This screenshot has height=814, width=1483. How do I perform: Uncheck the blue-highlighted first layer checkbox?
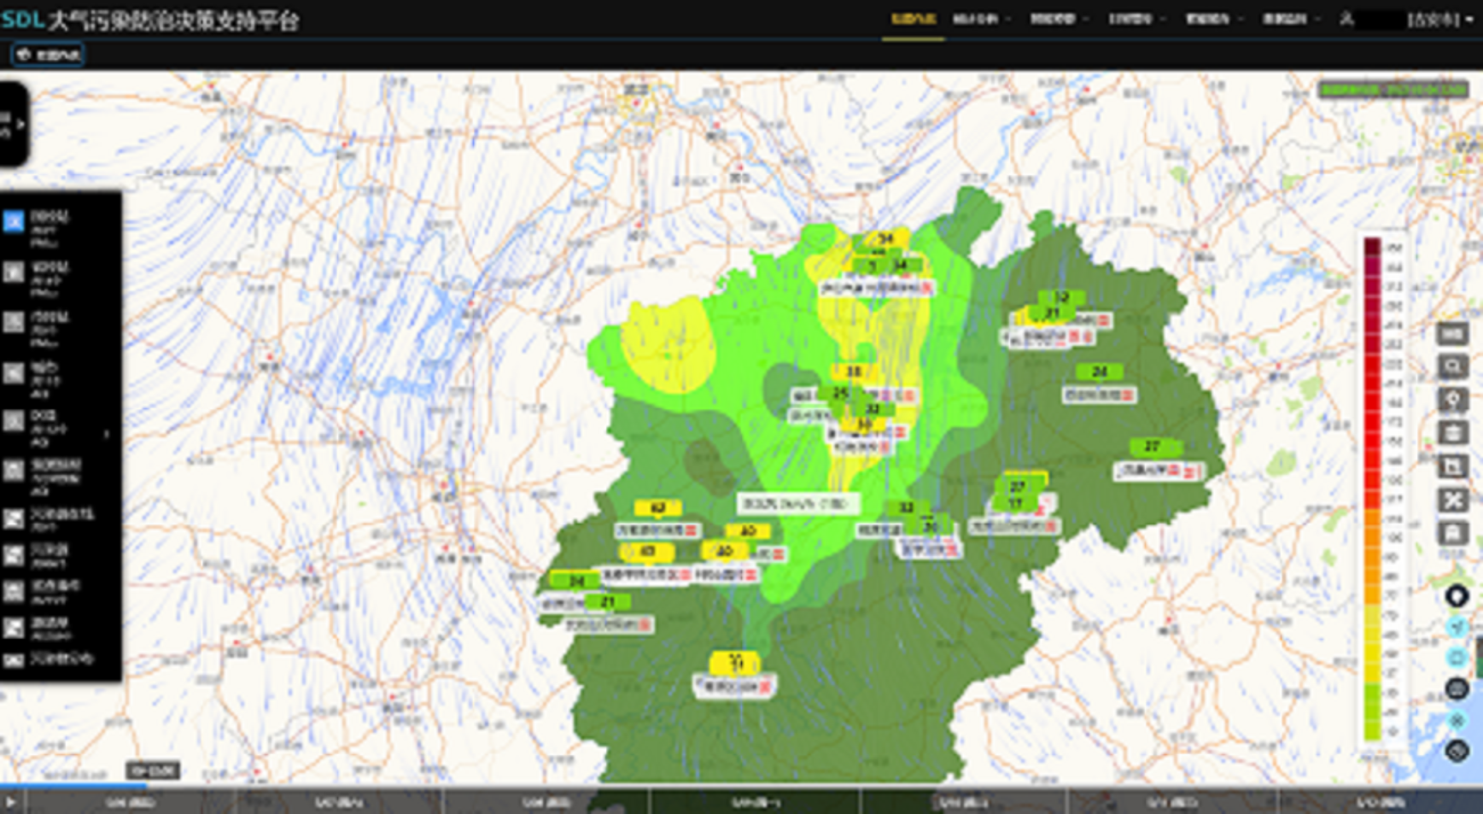pyautogui.click(x=14, y=222)
